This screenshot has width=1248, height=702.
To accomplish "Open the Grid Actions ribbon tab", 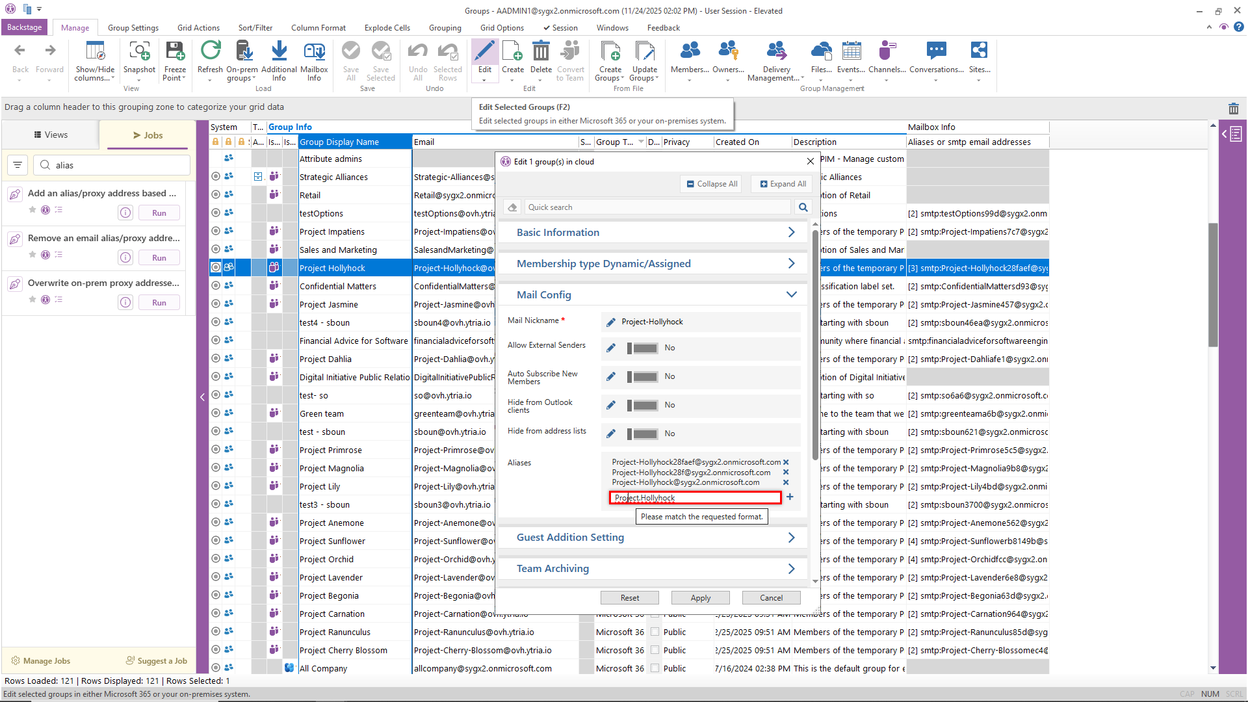I will (198, 28).
